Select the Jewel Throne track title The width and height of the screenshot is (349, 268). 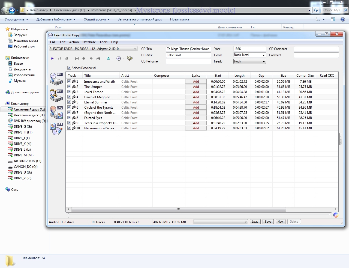click(94, 92)
